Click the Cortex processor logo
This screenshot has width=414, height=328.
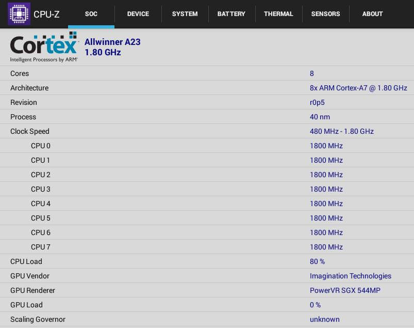(x=44, y=47)
